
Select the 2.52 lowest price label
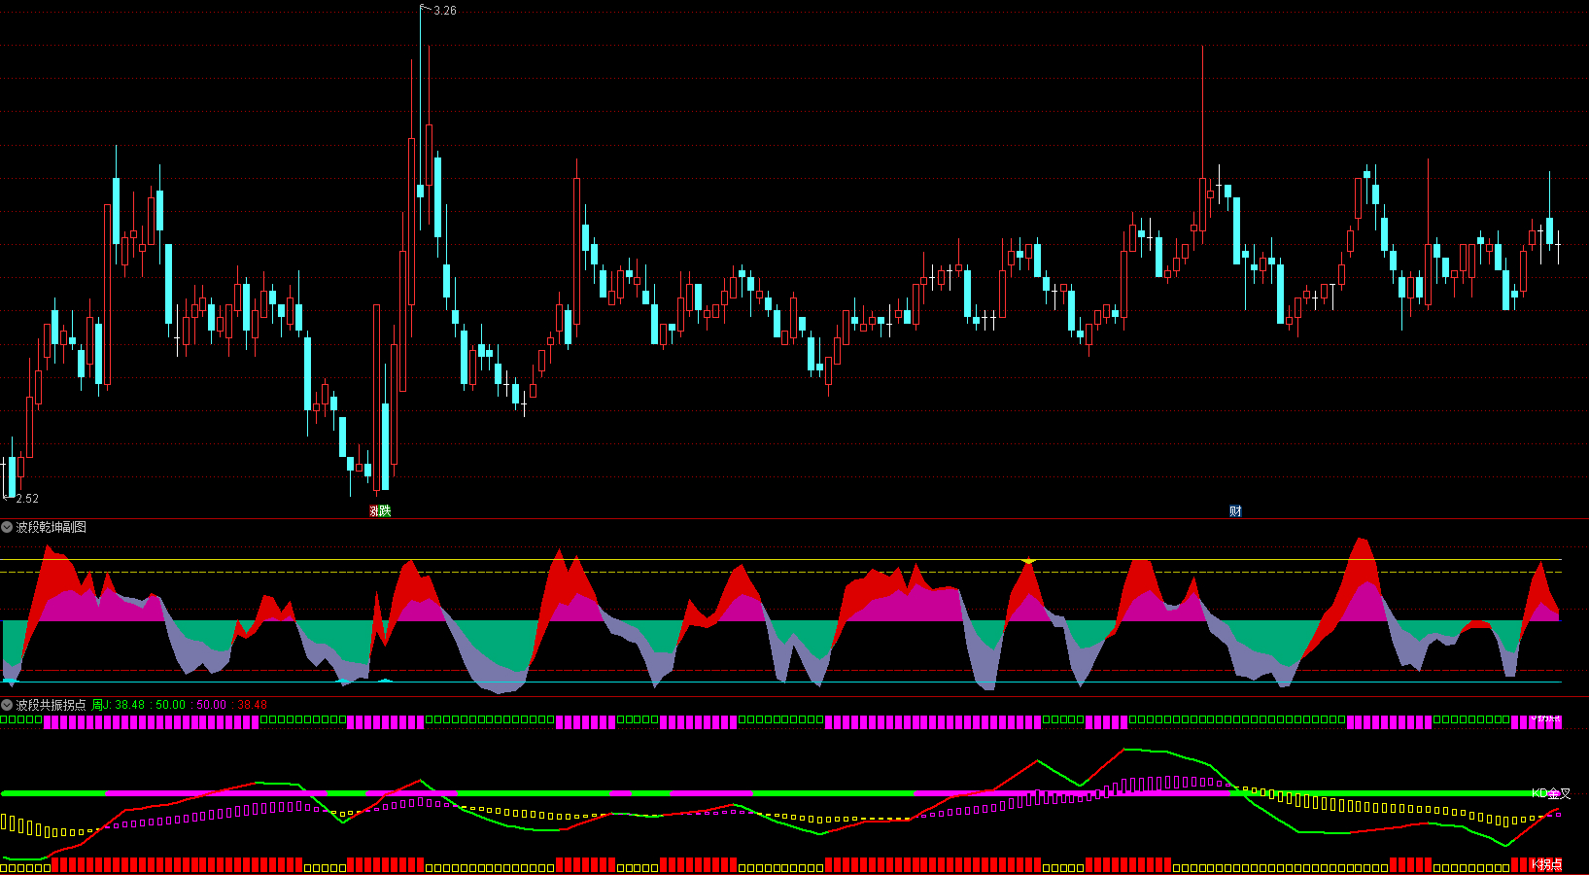27,499
